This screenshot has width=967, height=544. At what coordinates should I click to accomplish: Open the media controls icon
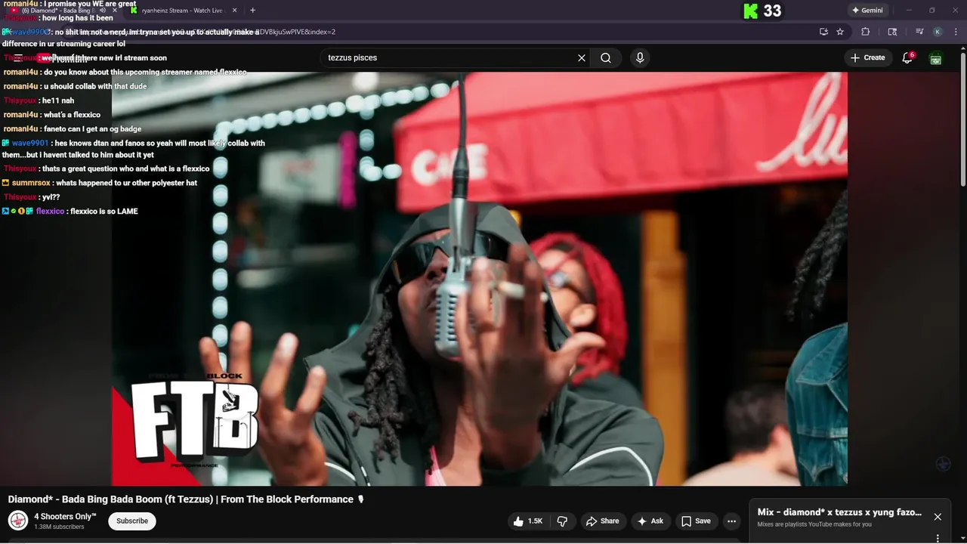coord(919,32)
